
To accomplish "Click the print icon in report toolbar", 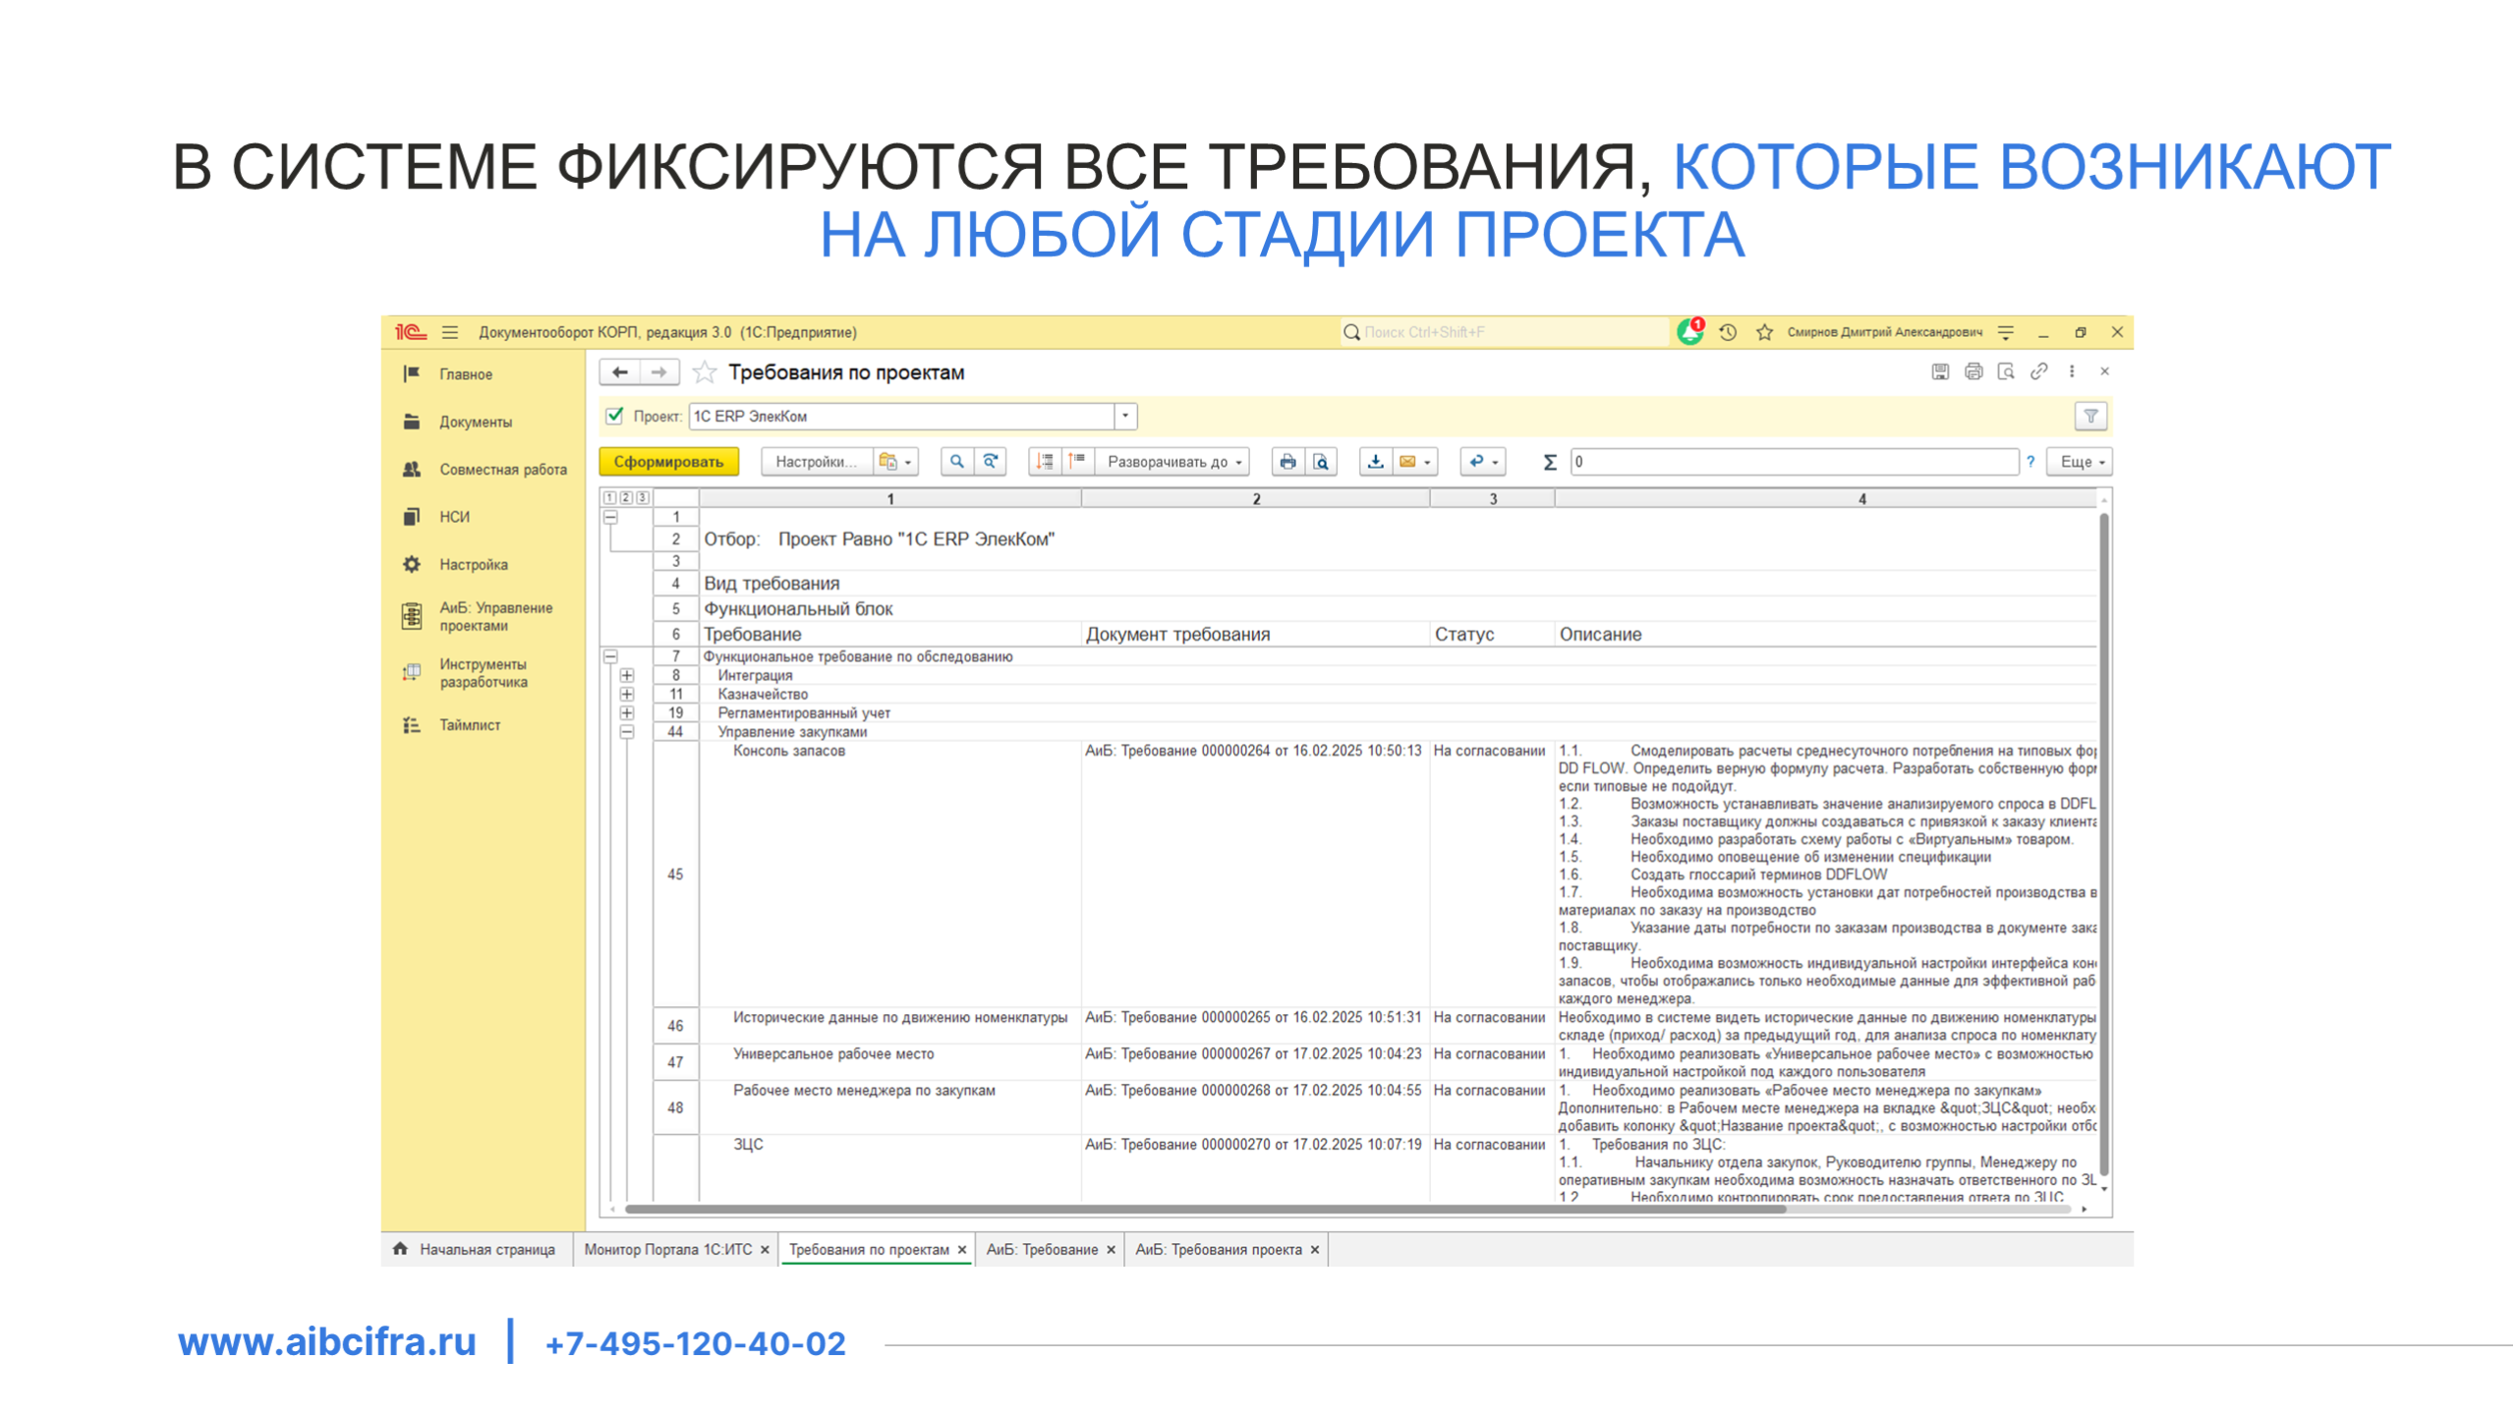I will pos(1287,462).
